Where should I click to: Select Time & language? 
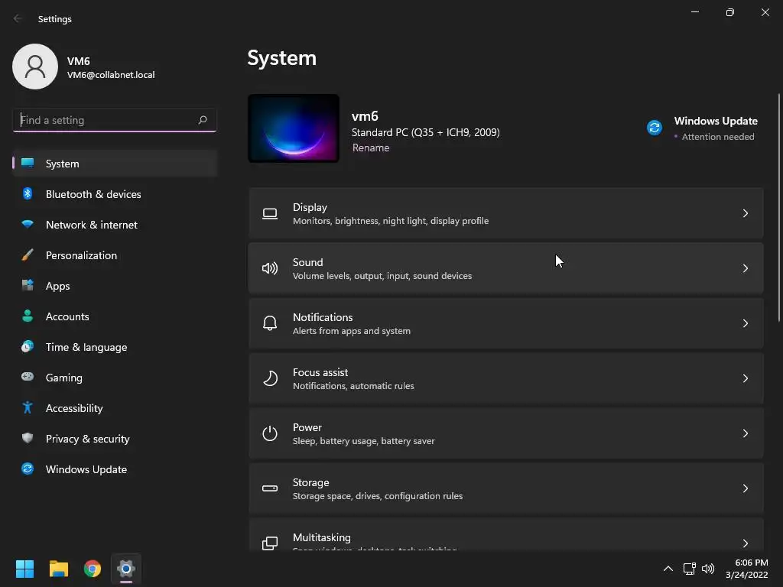[115, 347]
